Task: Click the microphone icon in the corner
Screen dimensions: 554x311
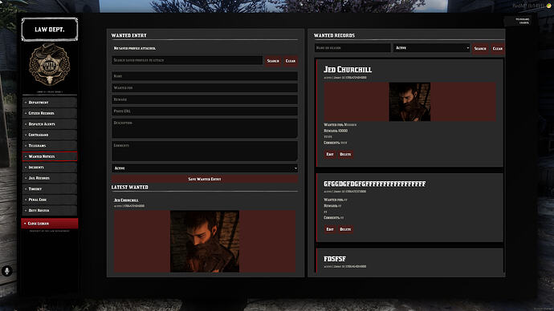Action: pos(6,271)
